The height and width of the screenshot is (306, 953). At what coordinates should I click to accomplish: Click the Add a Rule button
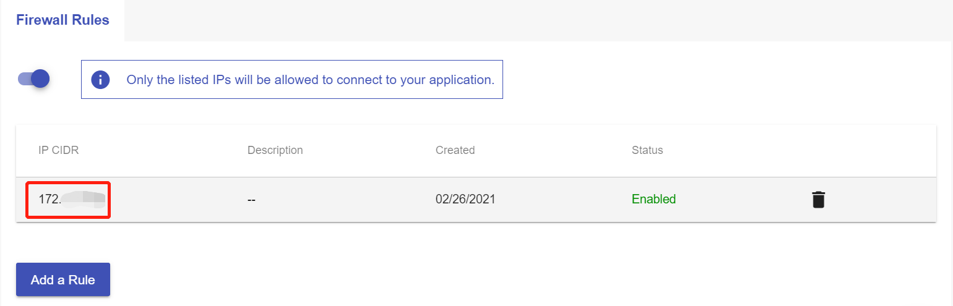pos(63,279)
